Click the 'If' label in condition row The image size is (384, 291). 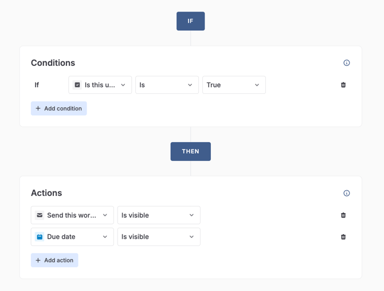point(37,85)
